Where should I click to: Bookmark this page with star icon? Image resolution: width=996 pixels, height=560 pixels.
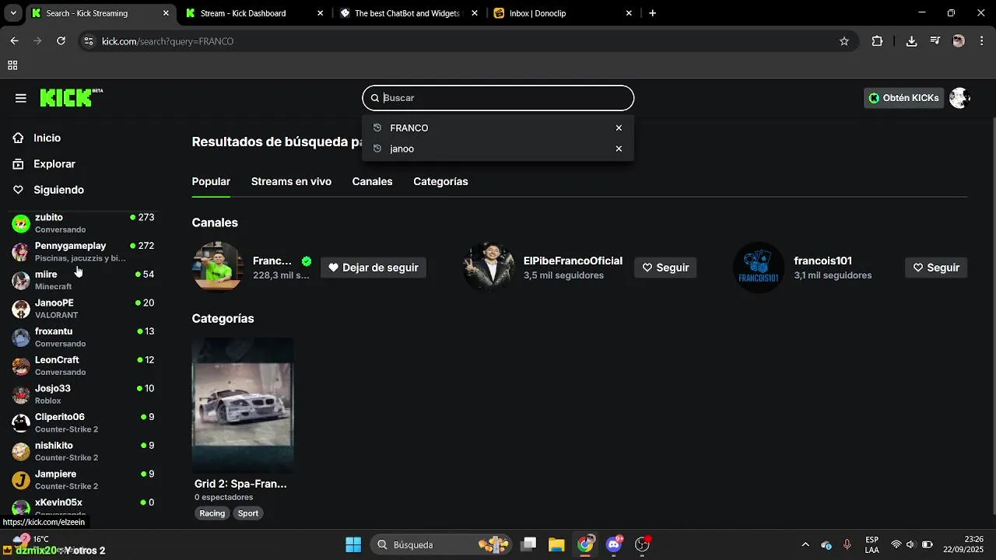[x=844, y=41]
